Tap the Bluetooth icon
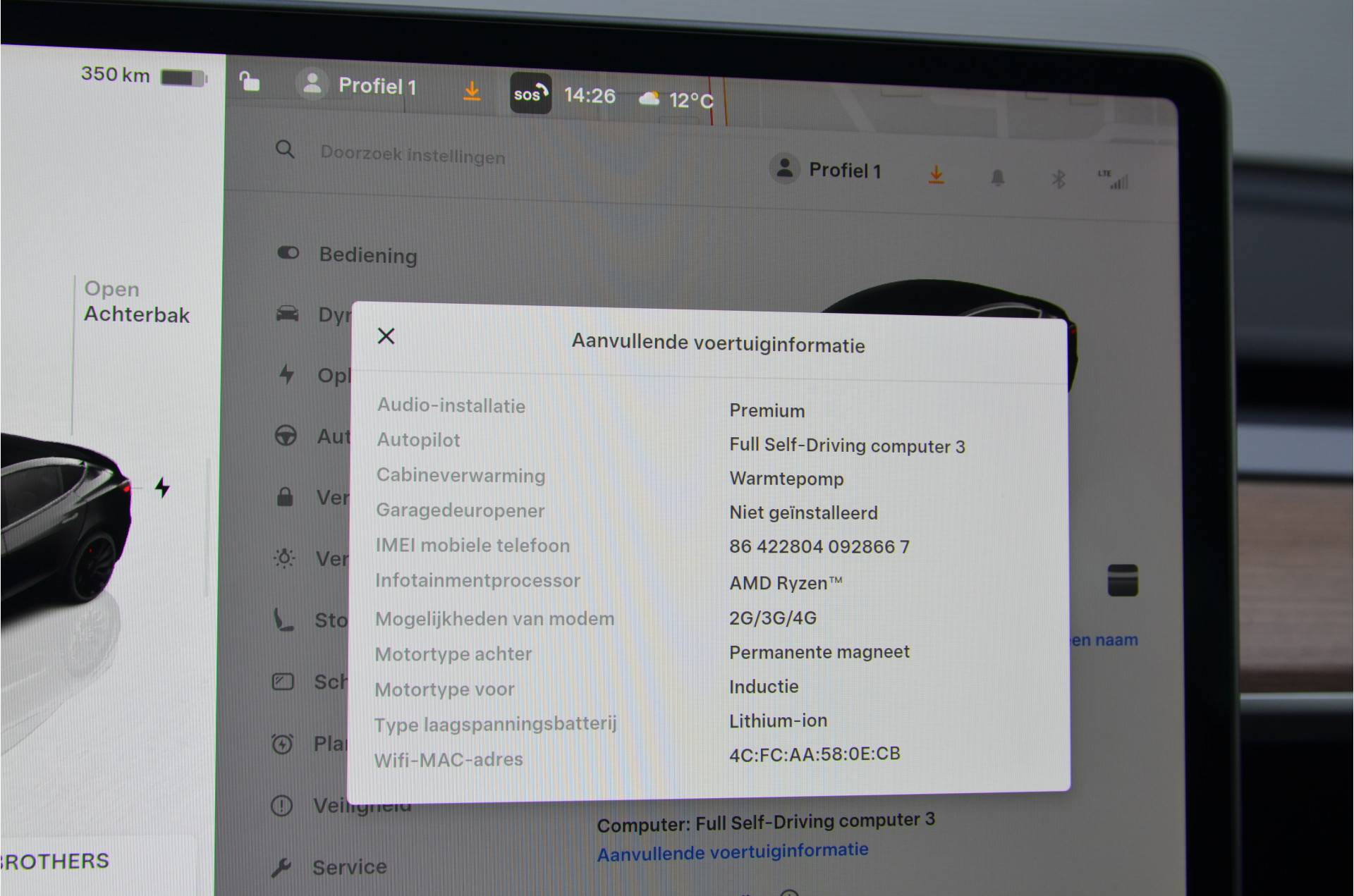Image resolution: width=1354 pixels, height=896 pixels. tap(1058, 179)
